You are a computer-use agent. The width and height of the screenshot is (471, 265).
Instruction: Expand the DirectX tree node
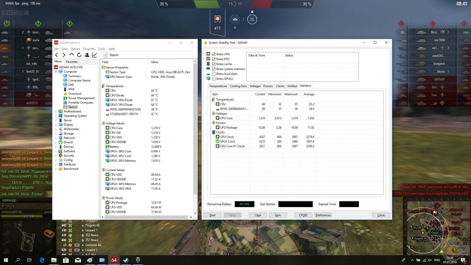(56, 142)
